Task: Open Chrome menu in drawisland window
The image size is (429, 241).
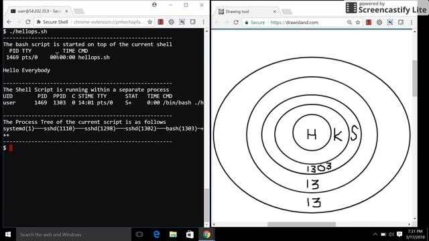Action: pos(411,22)
